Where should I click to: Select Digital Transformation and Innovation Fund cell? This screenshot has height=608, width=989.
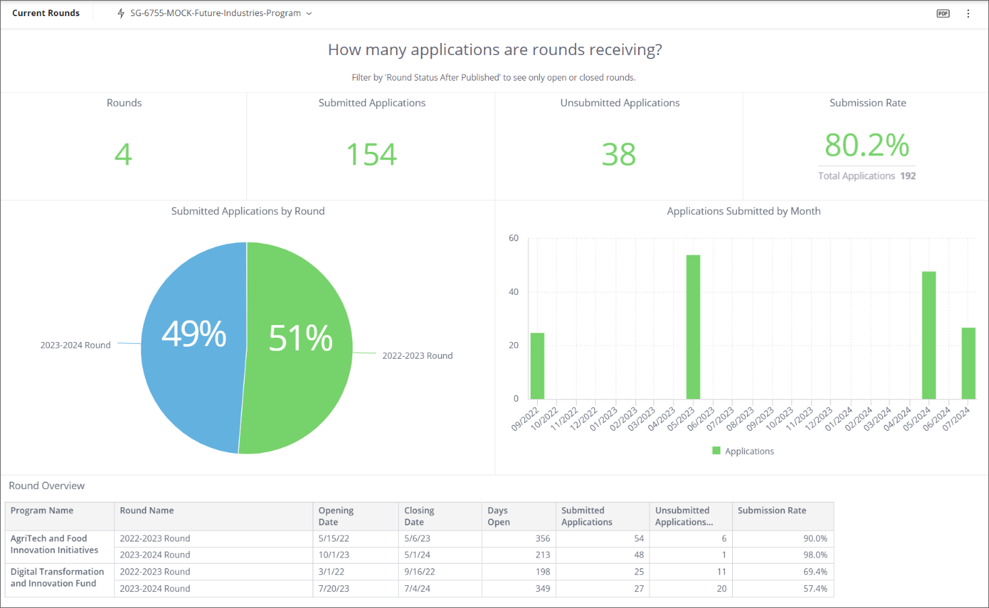point(57,578)
